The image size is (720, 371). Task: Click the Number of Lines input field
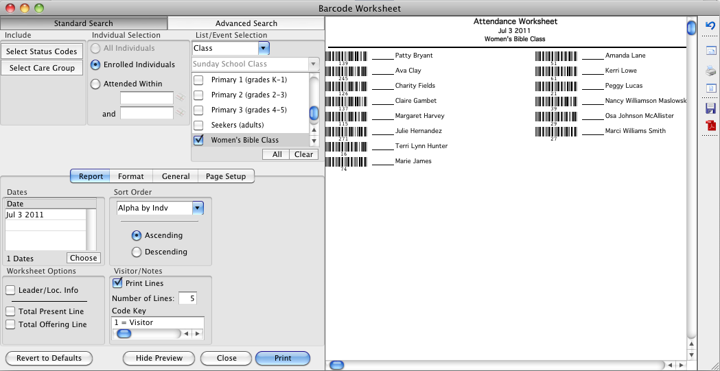point(187,298)
